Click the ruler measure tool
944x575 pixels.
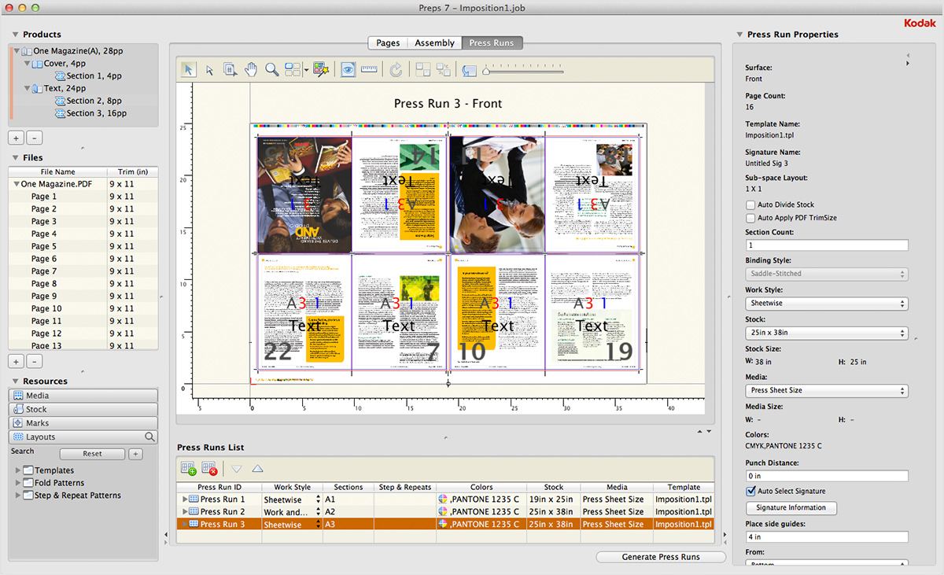[369, 69]
